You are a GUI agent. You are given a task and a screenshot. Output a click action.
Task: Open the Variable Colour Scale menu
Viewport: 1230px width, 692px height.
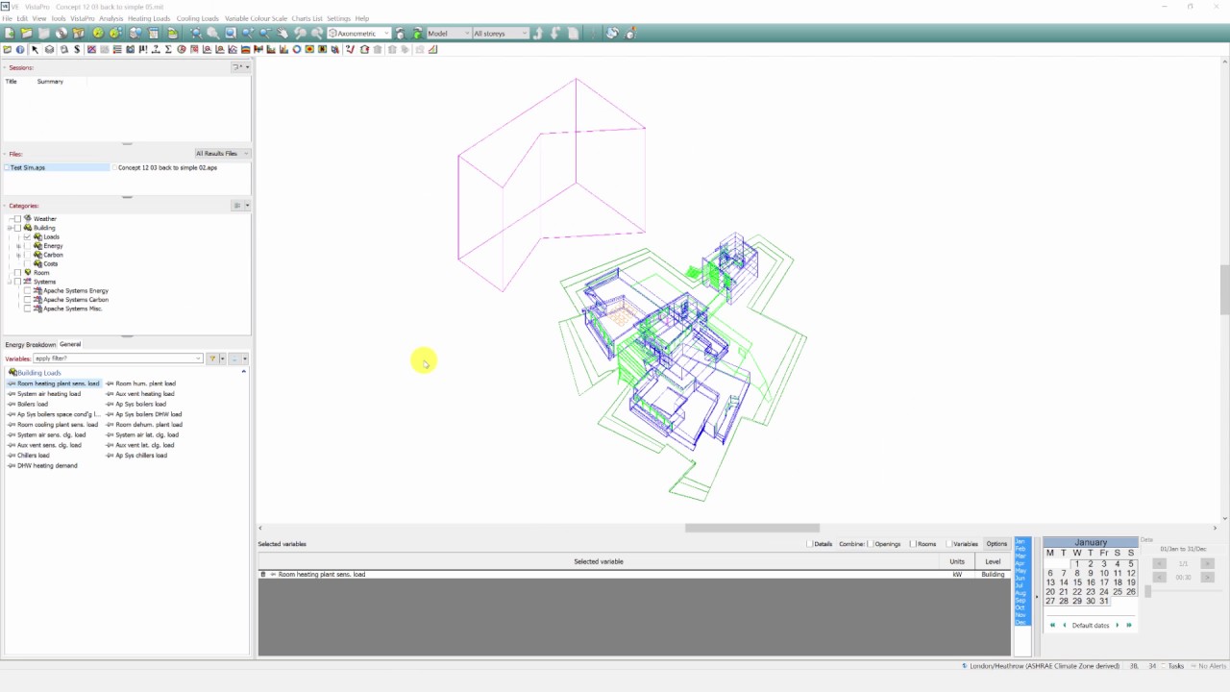click(x=256, y=18)
